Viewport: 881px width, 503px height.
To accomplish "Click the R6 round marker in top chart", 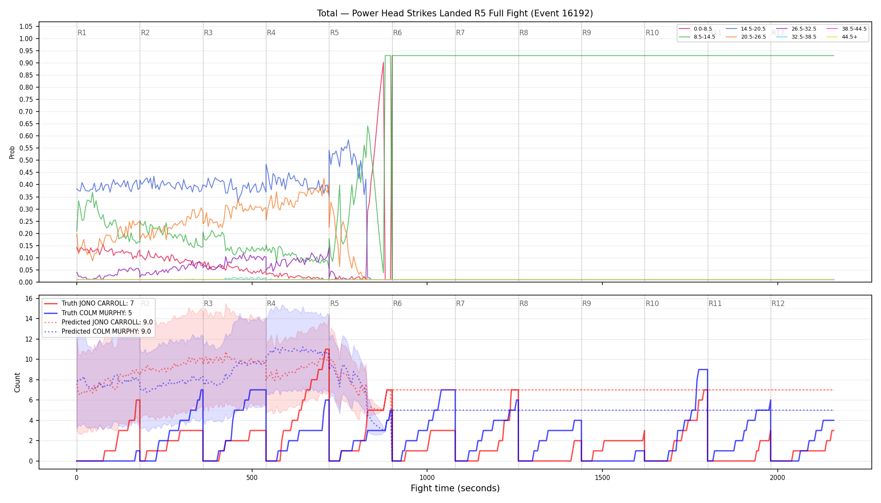I will pos(397,33).
